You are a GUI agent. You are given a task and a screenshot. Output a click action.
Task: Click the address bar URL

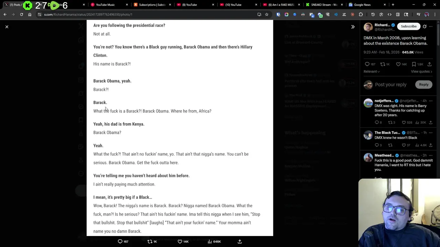pyautogui.click(x=88, y=14)
